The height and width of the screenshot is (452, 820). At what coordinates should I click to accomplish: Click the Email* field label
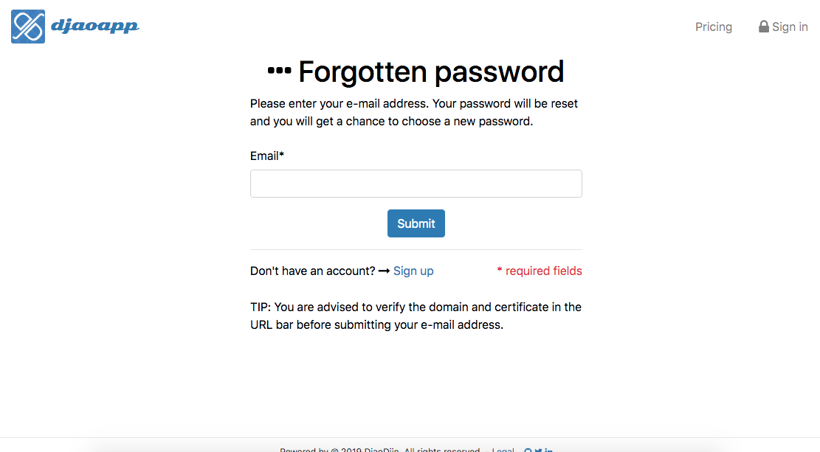[x=266, y=156]
